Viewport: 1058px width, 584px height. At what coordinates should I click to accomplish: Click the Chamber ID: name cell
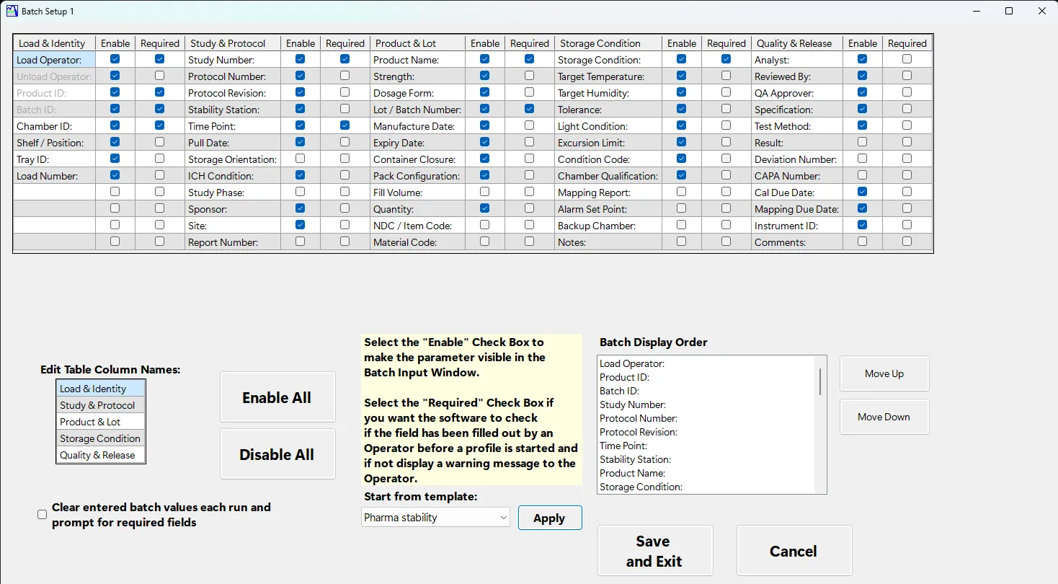point(55,126)
